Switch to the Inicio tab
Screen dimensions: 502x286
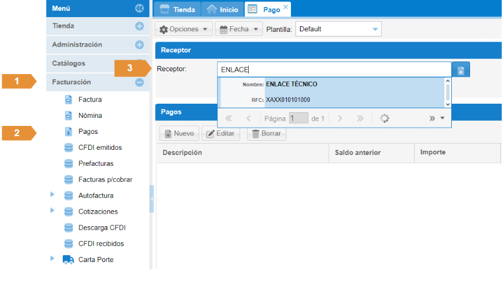coord(222,10)
